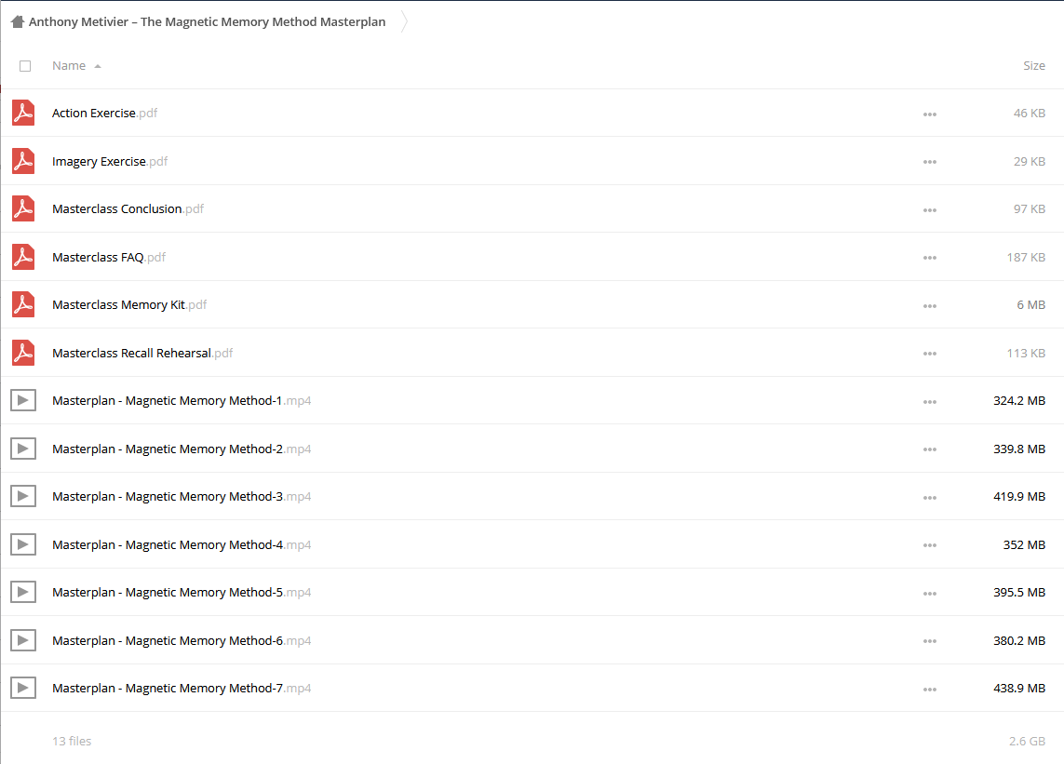
Task: Click the 380.2 MB size value
Action: 1019,640
